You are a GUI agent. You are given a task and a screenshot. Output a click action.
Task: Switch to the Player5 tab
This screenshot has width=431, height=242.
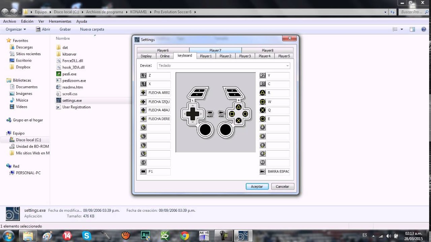pos(284,56)
